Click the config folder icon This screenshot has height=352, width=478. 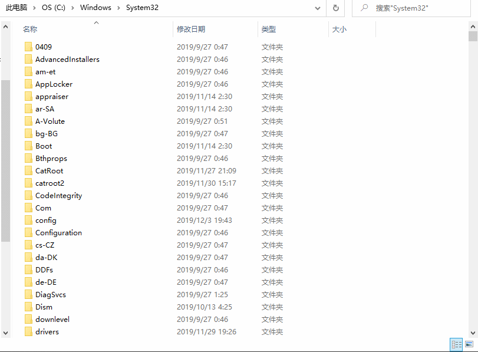tap(28, 221)
